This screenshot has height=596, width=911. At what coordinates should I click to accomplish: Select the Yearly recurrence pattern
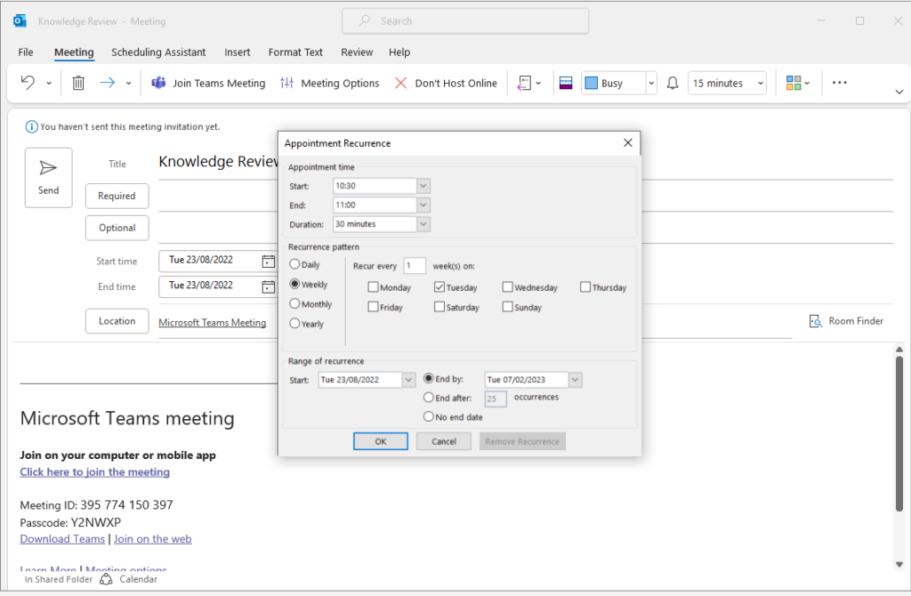[294, 324]
